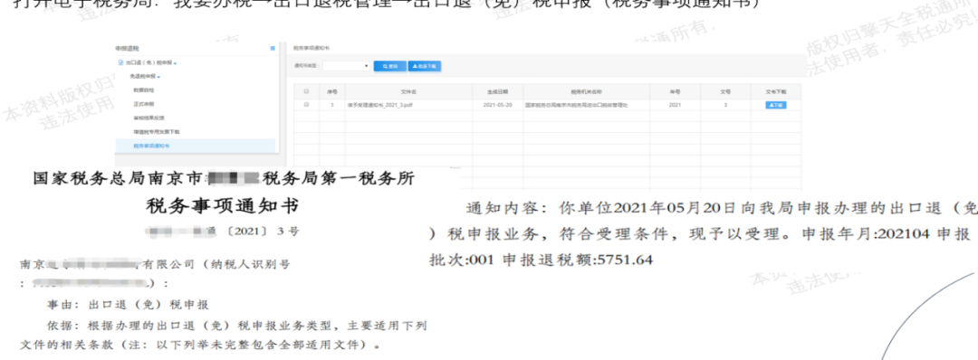This screenshot has width=978, height=360.
Task: Click the blue 下载 button in table row
Action: (775, 105)
